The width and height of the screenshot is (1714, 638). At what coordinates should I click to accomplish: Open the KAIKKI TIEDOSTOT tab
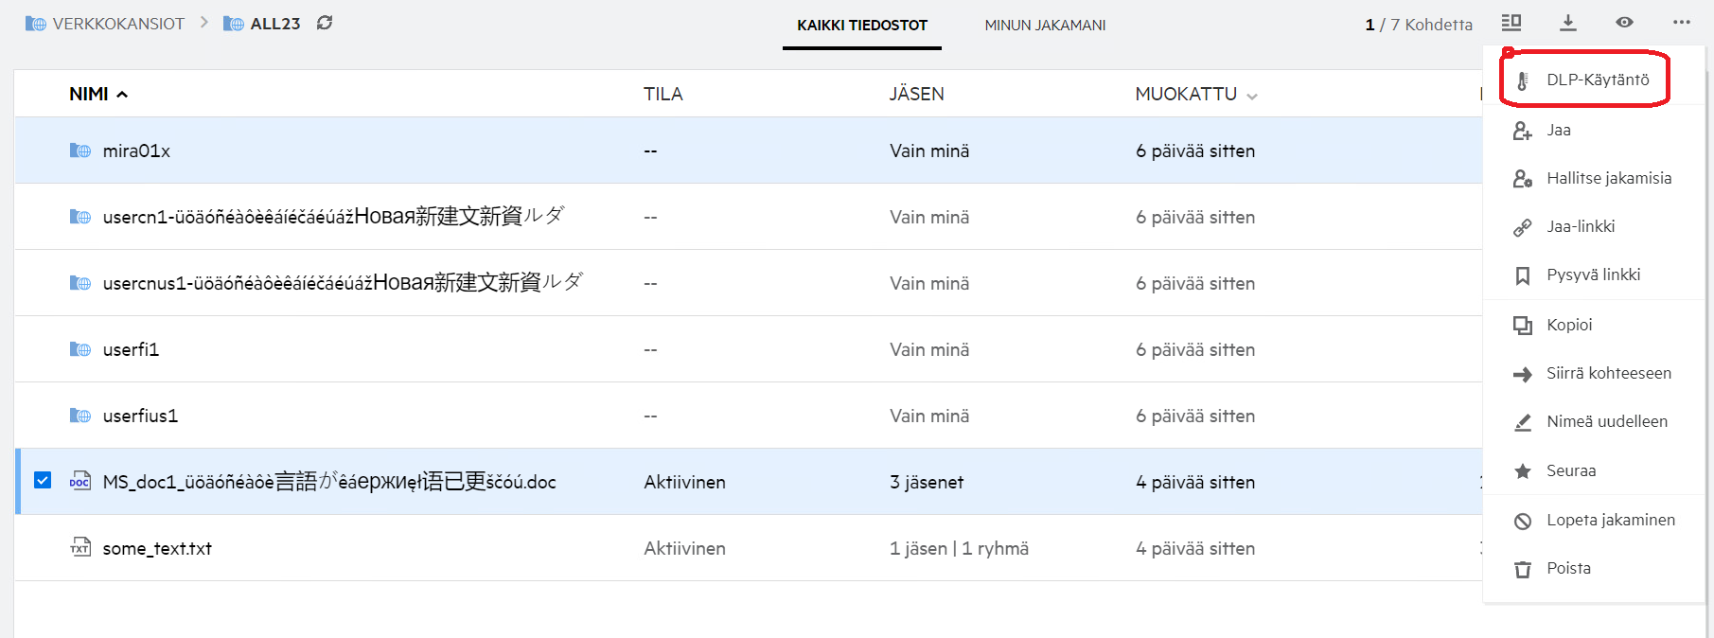point(861,26)
